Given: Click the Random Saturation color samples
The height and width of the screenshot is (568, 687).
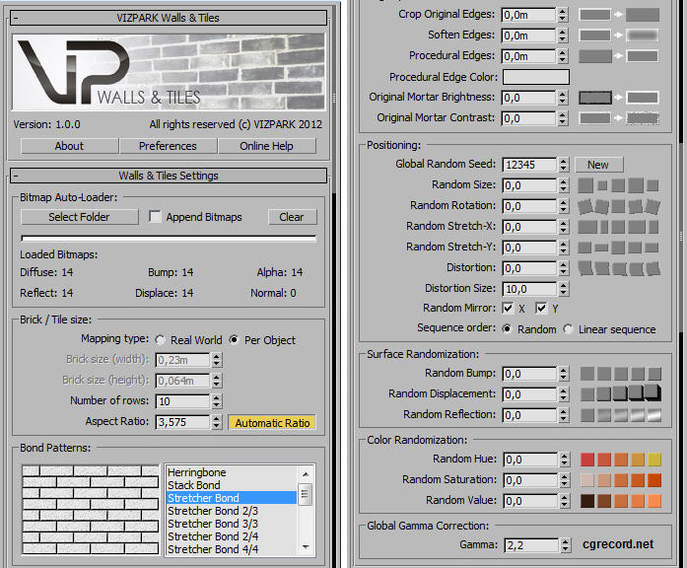Looking at the screenshot, I should (x=621, y=480).
